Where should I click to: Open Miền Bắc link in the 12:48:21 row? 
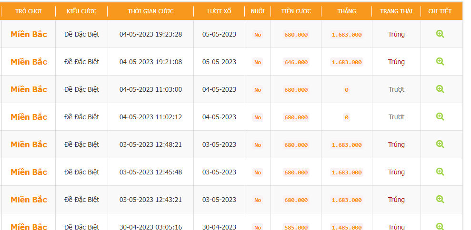(x=29, y=144)
